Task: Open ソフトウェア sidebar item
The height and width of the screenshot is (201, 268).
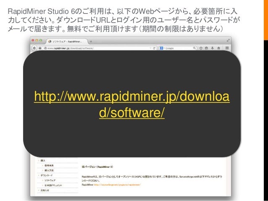Action: click(x=50, y=180)
